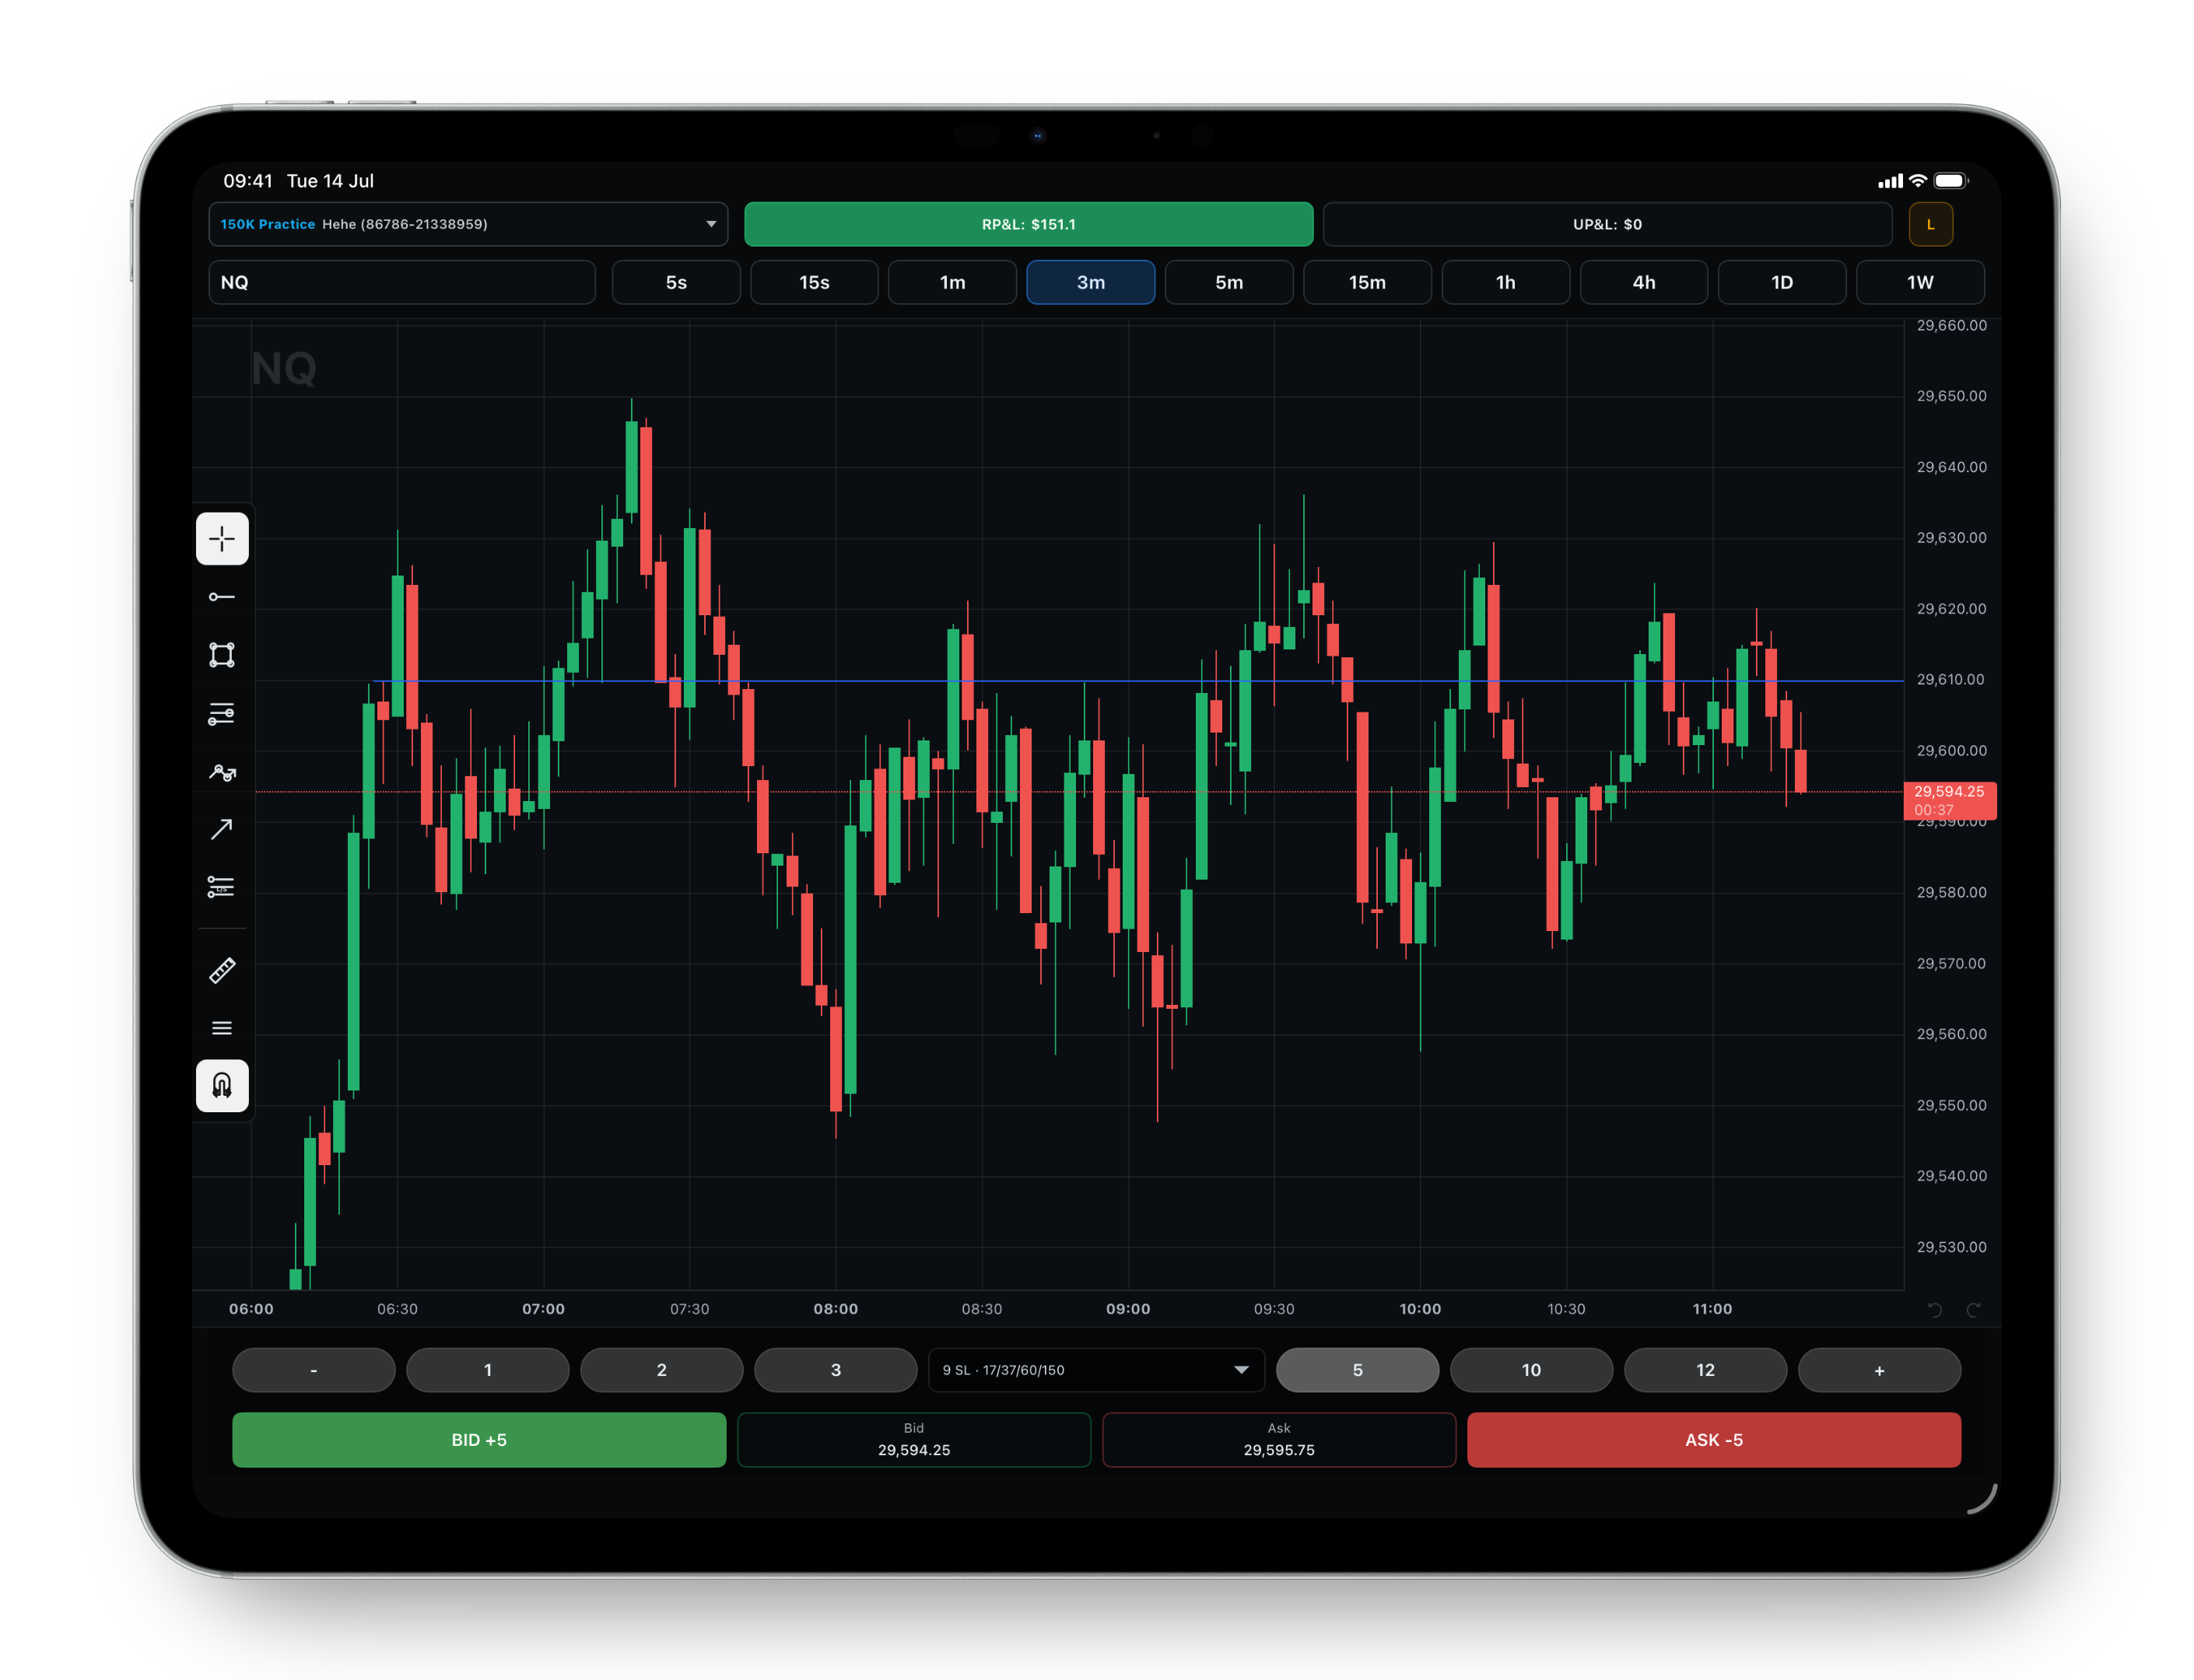Open the drawings list menu icon
This screenshot has height=1680, width=2194.
pos(222,1028)
